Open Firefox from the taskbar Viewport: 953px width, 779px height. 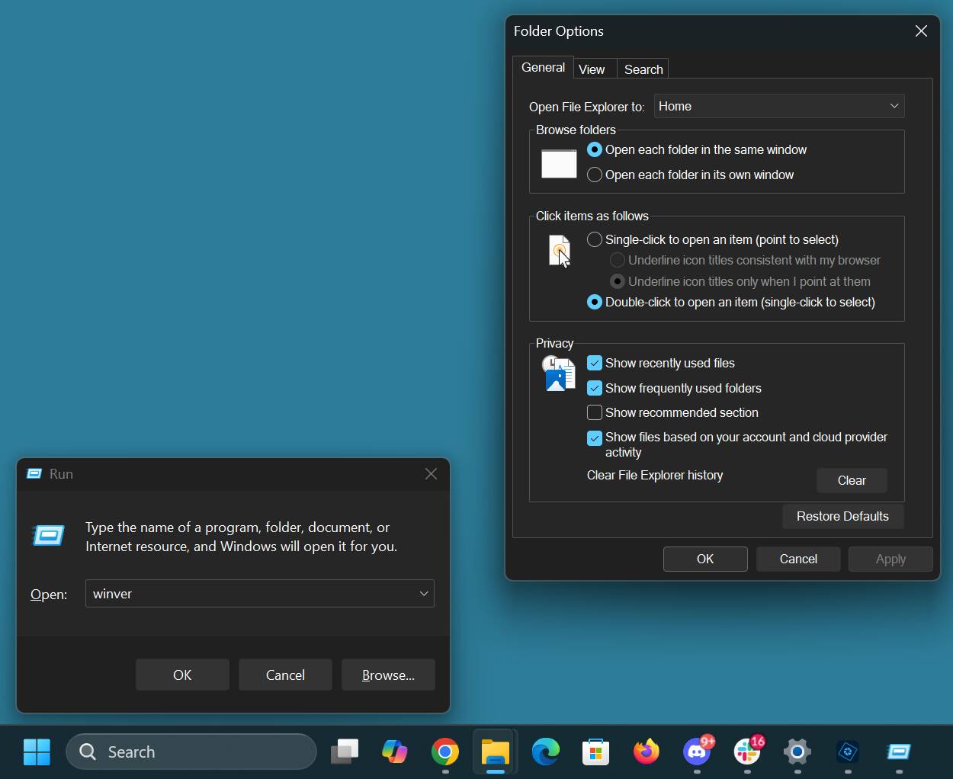[647, 752]
